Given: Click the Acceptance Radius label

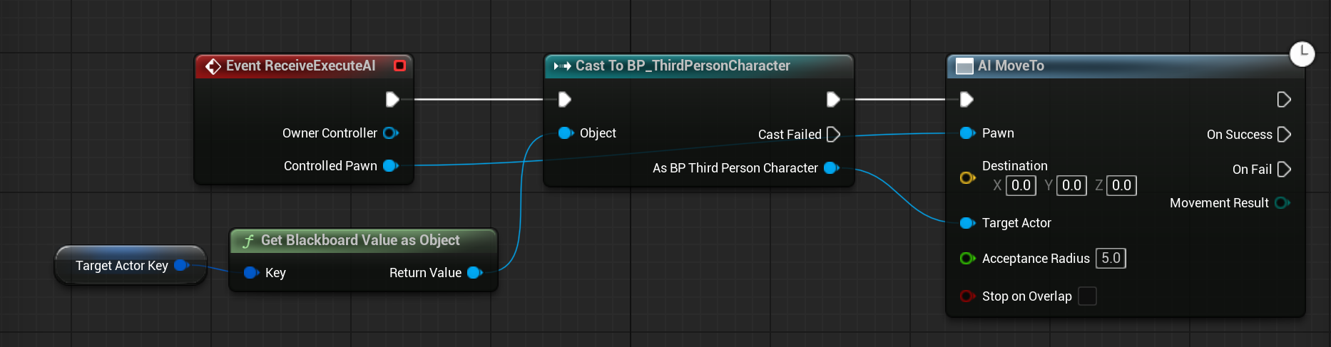Looking at the screenshot, I should [x=1036, y=259].
